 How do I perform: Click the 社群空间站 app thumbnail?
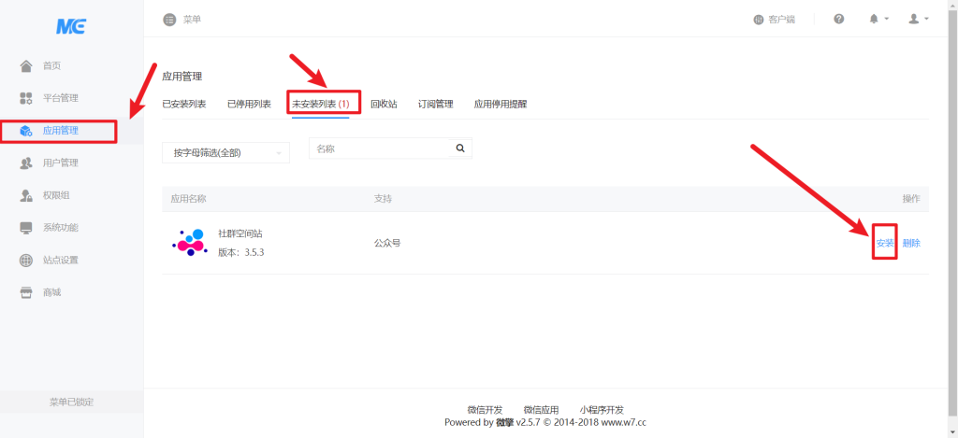189,242
